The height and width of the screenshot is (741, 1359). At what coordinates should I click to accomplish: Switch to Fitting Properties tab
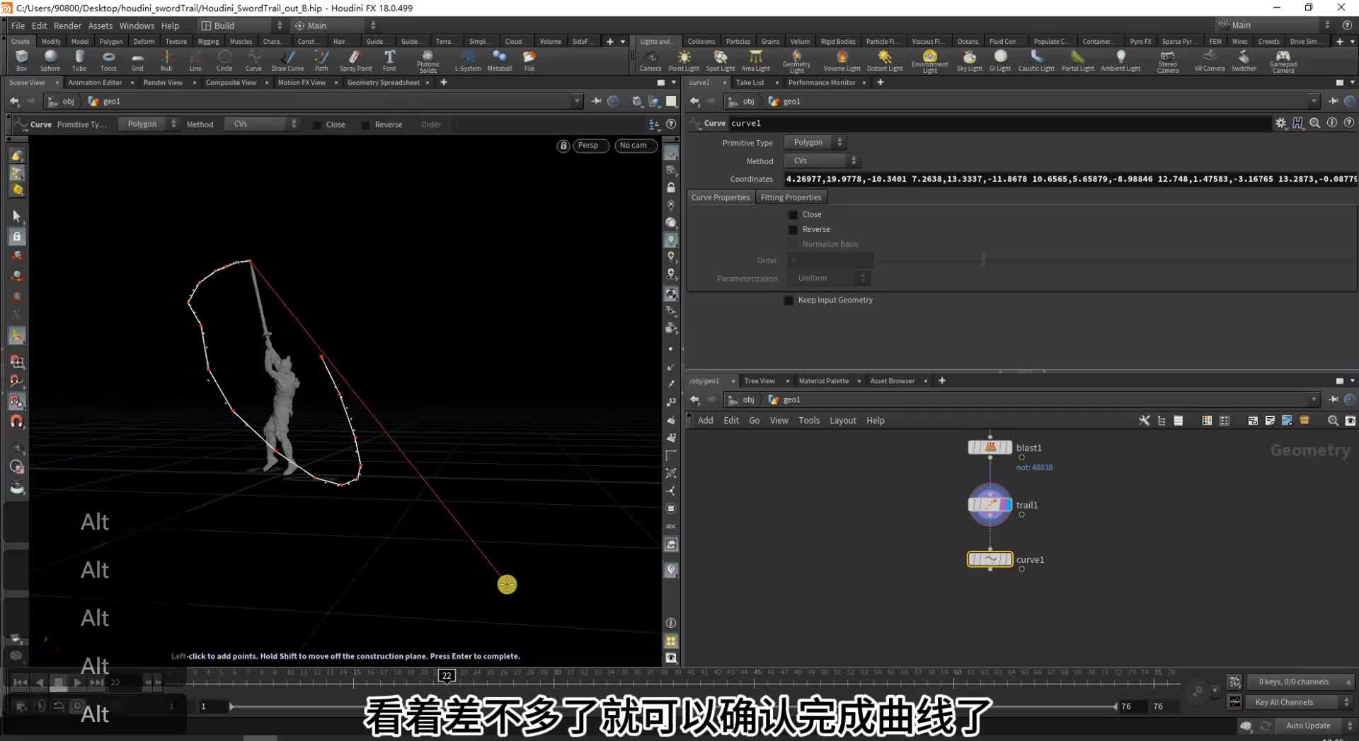(791, 197)
